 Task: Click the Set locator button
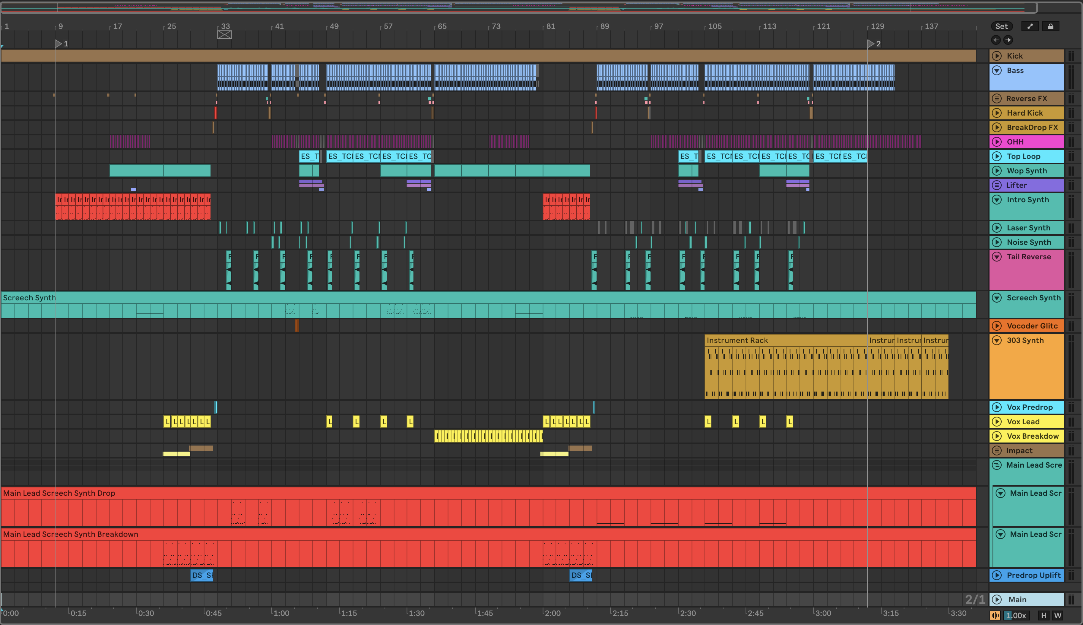(x=1001, y=26)
